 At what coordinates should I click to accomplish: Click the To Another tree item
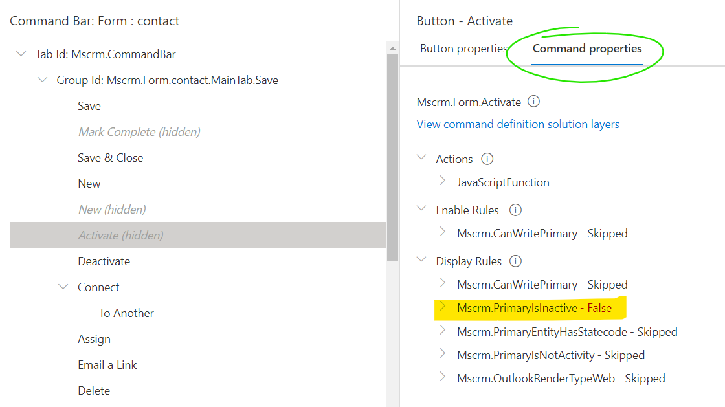pyautogui.click(x=126, y=313)
